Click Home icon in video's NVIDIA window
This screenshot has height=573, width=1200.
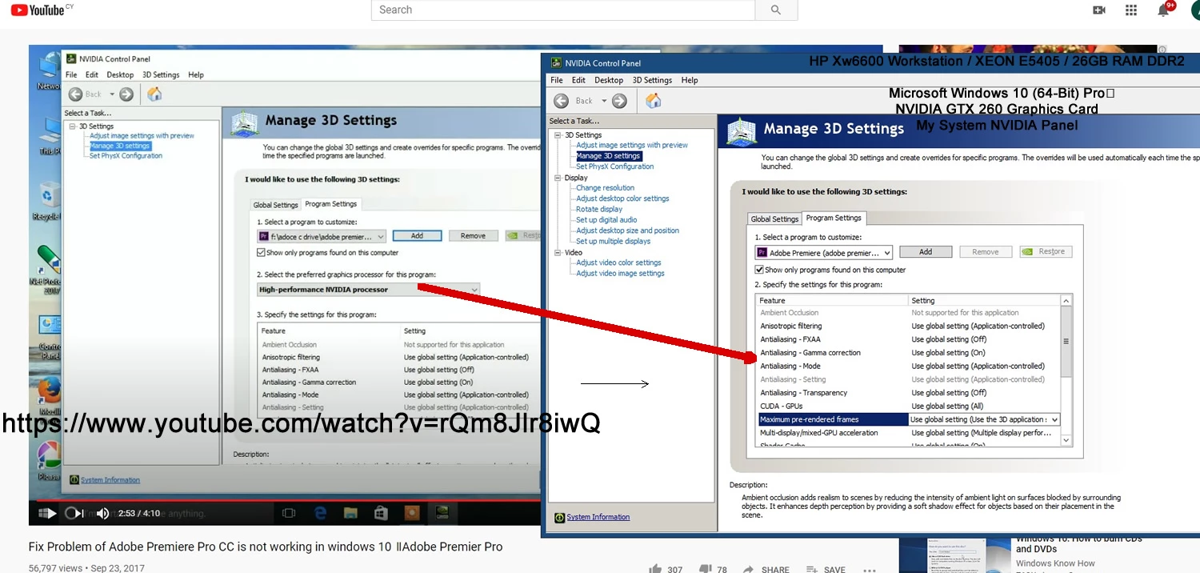155,94
